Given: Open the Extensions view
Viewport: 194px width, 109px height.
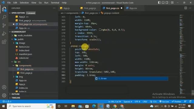Looking at the screenshot, I should click(x=4, y=42).
